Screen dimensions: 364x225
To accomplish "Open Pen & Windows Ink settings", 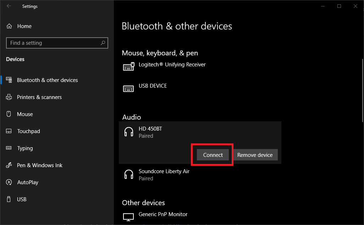I will pos(39,165).
